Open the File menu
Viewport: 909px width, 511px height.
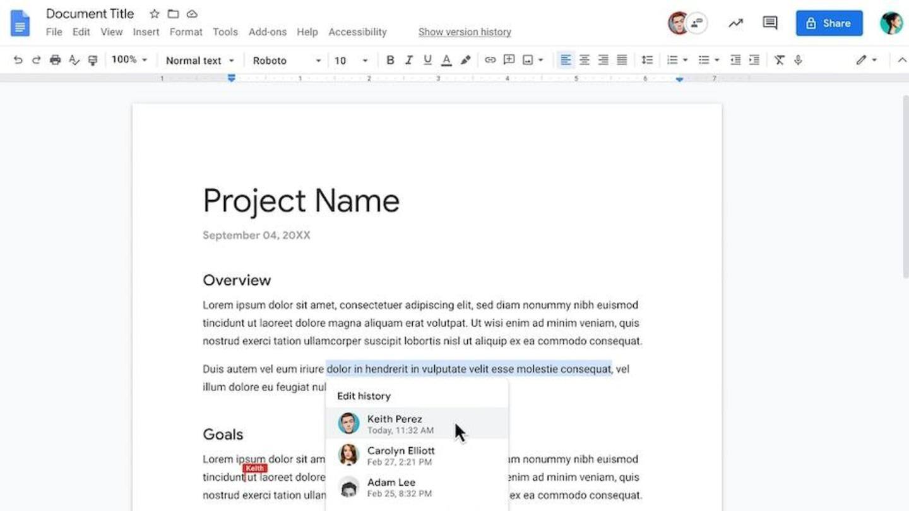[x=54, y=32]
